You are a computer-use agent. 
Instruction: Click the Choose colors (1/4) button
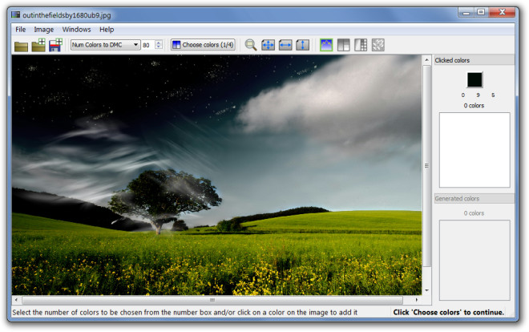coord(203,45)
